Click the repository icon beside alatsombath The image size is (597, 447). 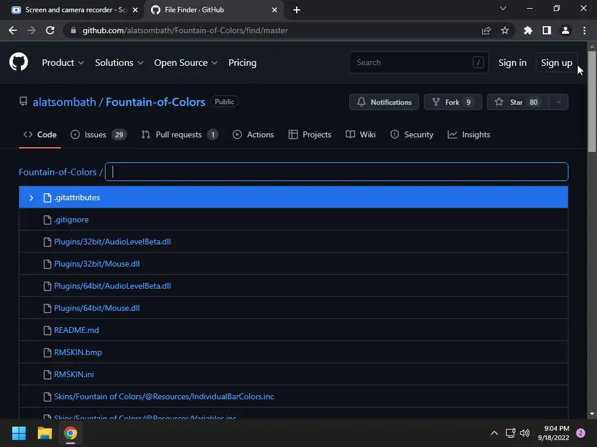click(23, 101)
